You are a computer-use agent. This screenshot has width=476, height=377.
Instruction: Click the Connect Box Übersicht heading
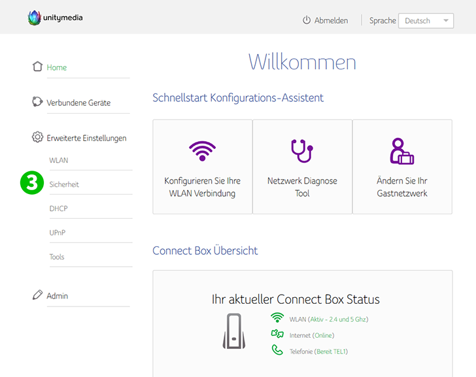coord(205,250)
